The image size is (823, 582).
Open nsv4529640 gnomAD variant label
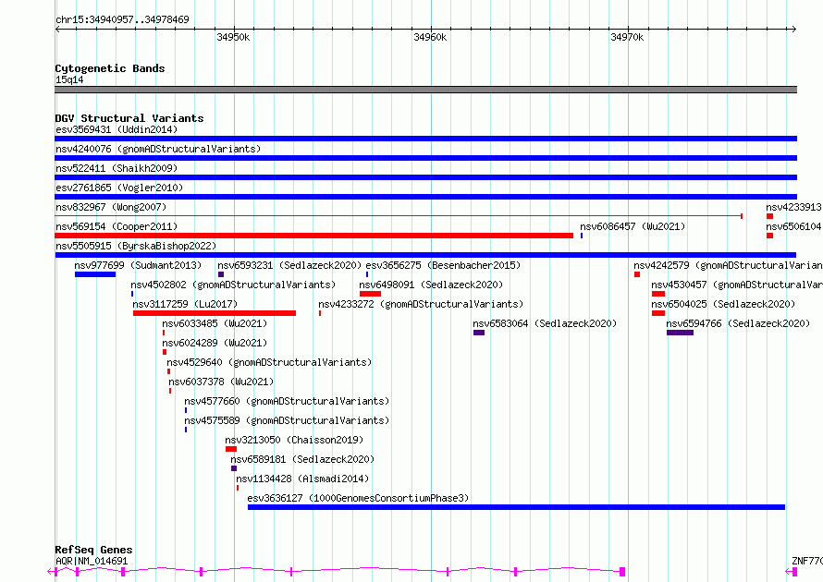pos(269,362)
